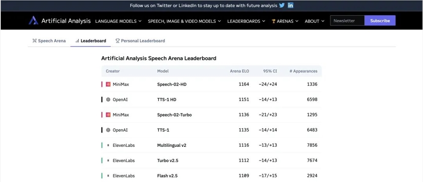Open the Speech-02-HD model link
Screen dimensions: 423x182
coord(172,84)
